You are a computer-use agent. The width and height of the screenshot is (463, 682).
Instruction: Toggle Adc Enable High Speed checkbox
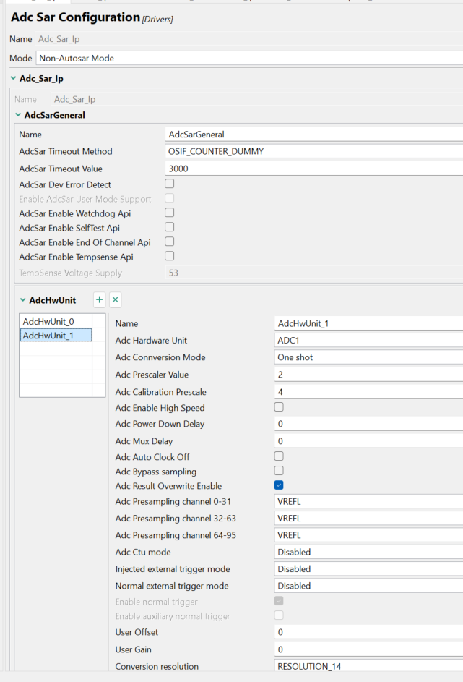pyautogui.click(x=279, y=408)
